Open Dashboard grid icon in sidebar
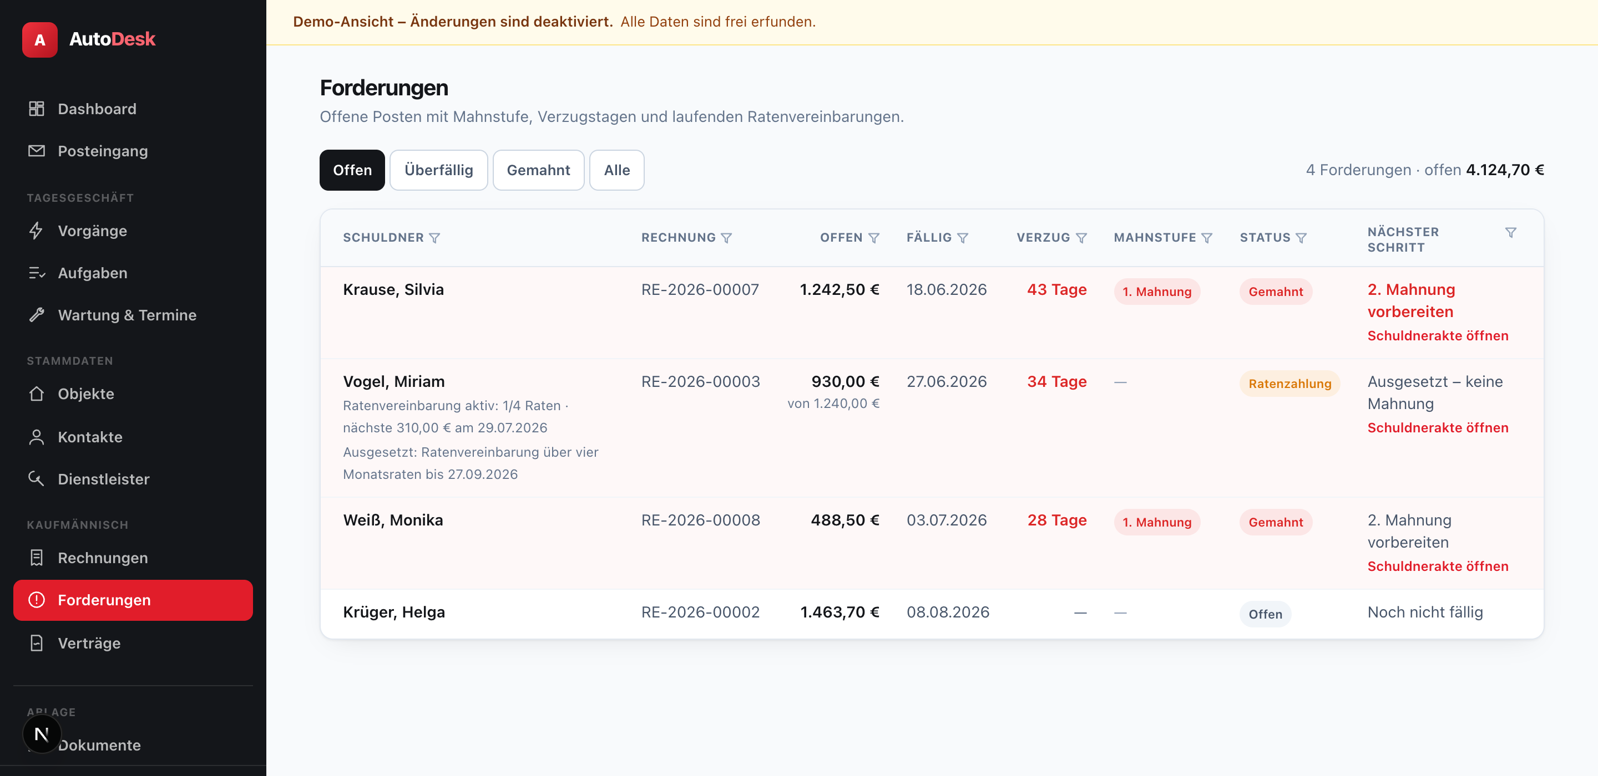Screen dimensions: 1598x776 (x=37, y=109)
